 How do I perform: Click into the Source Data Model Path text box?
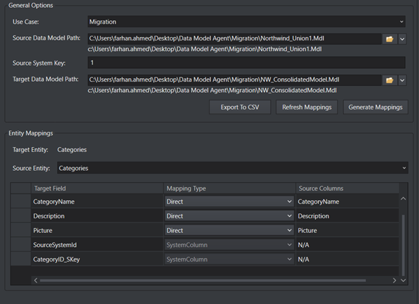tap(234, 39)
